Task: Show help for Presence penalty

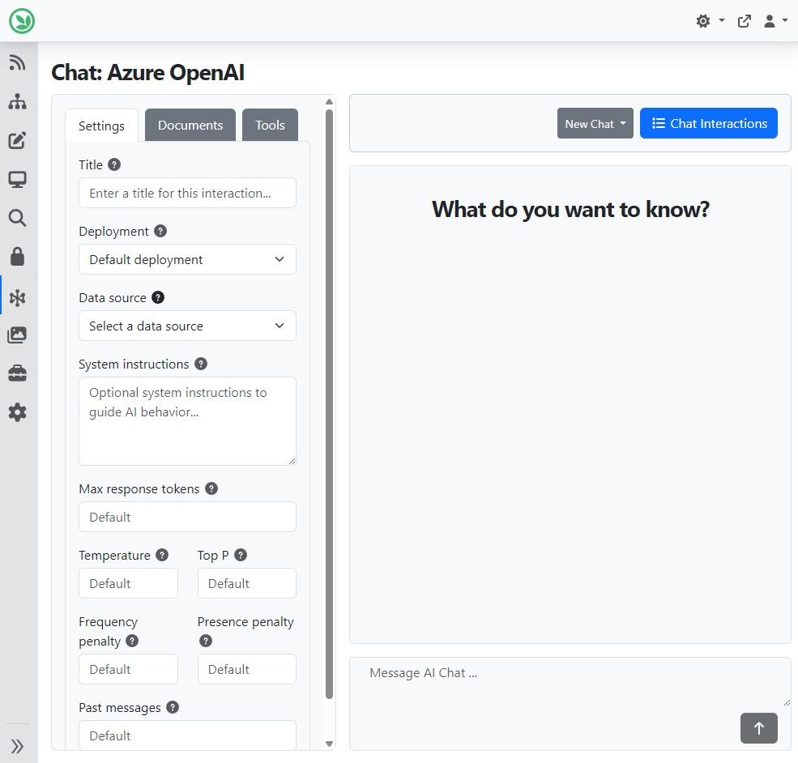Action: click(x=206, y=641)
